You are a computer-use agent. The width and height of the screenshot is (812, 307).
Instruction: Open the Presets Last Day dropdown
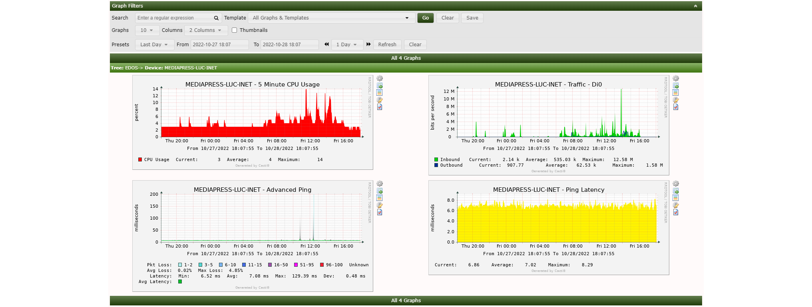point(154,45)
